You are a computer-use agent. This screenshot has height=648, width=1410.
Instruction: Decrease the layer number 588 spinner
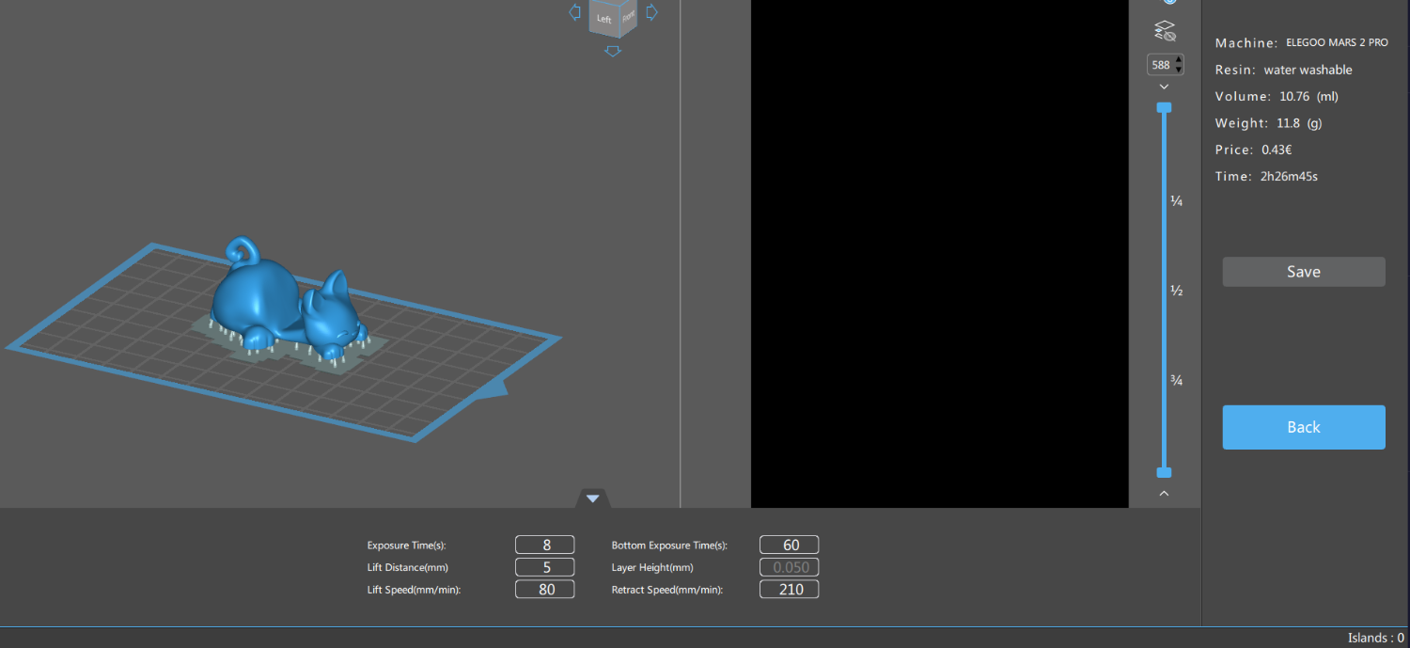click(1179, 70)
